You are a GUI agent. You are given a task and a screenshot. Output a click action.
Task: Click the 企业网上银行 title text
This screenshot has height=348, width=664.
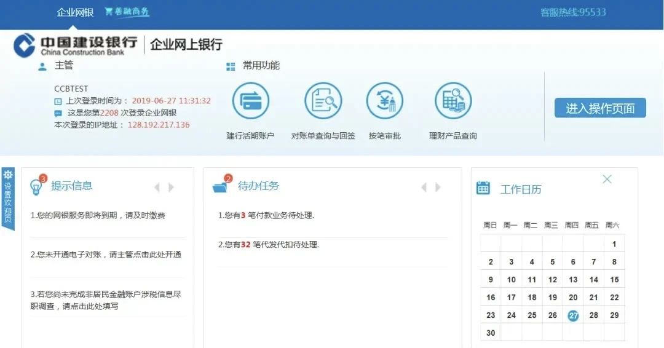click(x=186, y=44)
